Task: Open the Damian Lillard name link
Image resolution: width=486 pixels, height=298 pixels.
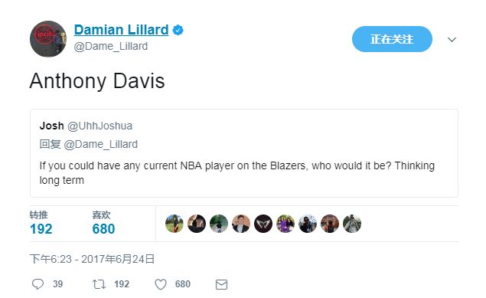Action: tap(121, 30)
